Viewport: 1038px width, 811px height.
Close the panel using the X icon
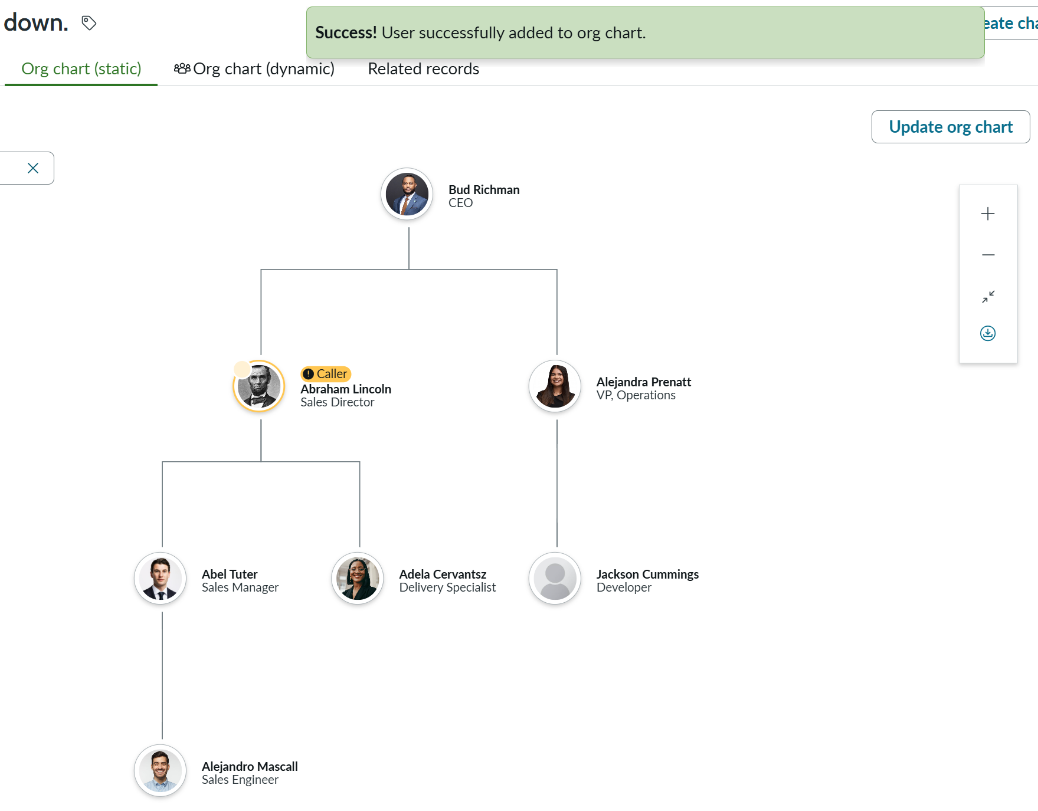(x=32, y=168)
